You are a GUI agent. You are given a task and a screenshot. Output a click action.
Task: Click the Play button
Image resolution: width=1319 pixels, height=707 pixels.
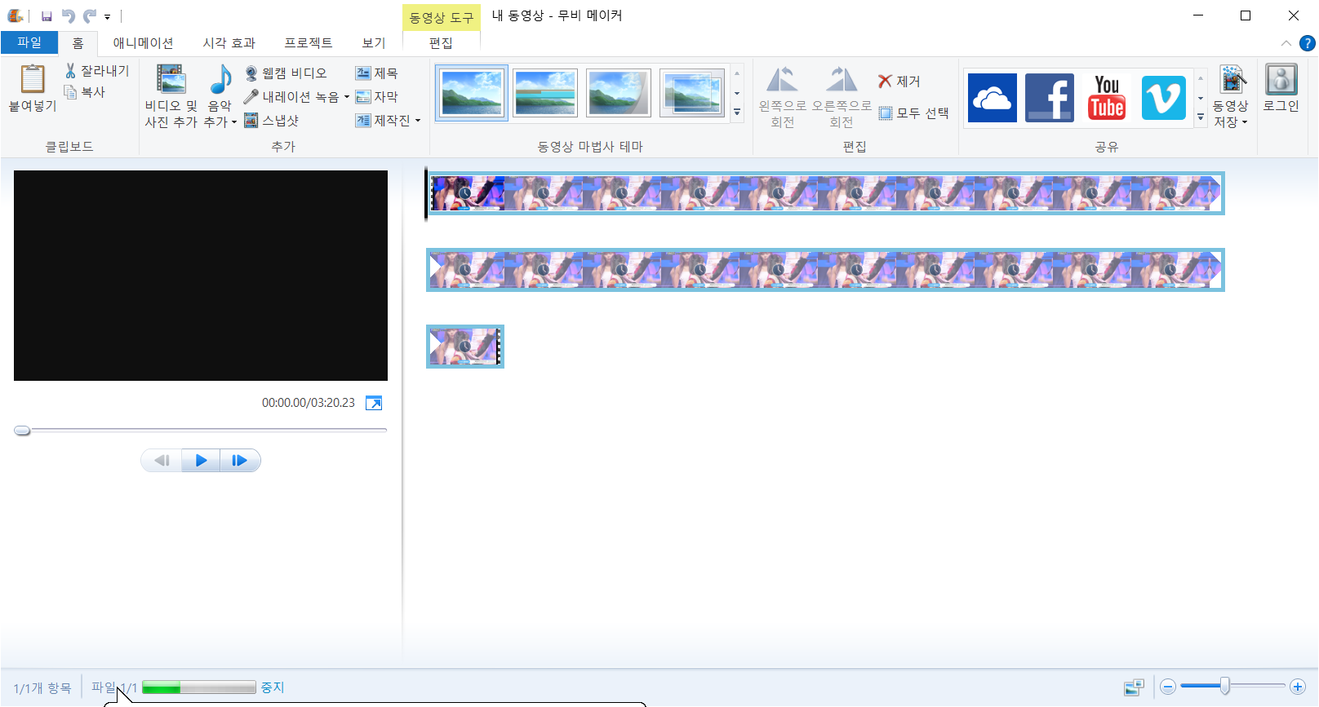coord(201,461)
